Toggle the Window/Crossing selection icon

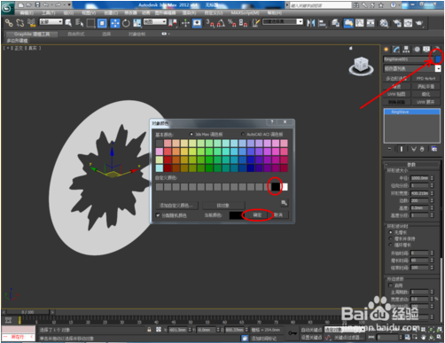click(102, 23)
